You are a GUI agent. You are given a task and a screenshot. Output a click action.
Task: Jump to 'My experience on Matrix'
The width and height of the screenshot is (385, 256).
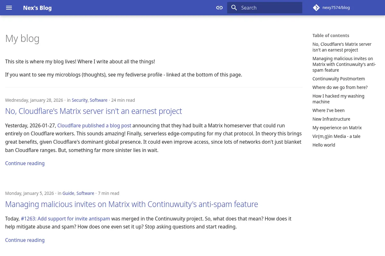337,128
